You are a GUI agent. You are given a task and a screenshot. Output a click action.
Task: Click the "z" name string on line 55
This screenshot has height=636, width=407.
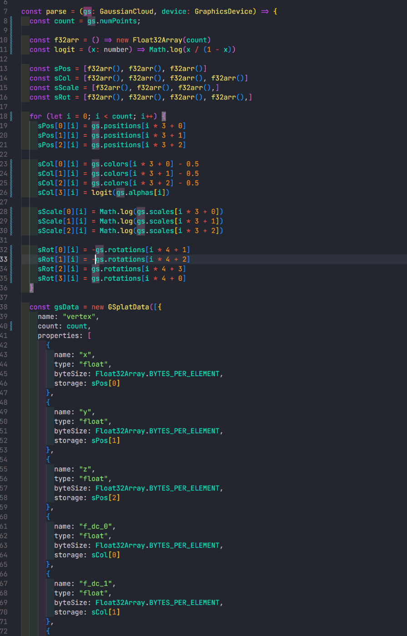click(85, 469)
